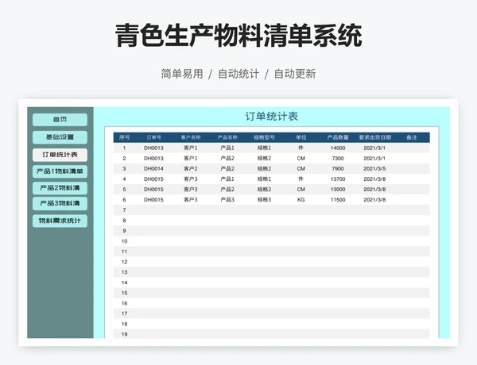Select quantity cell 11500
The width and height of the screenshot is (477, 365).
tap(338, 200)
